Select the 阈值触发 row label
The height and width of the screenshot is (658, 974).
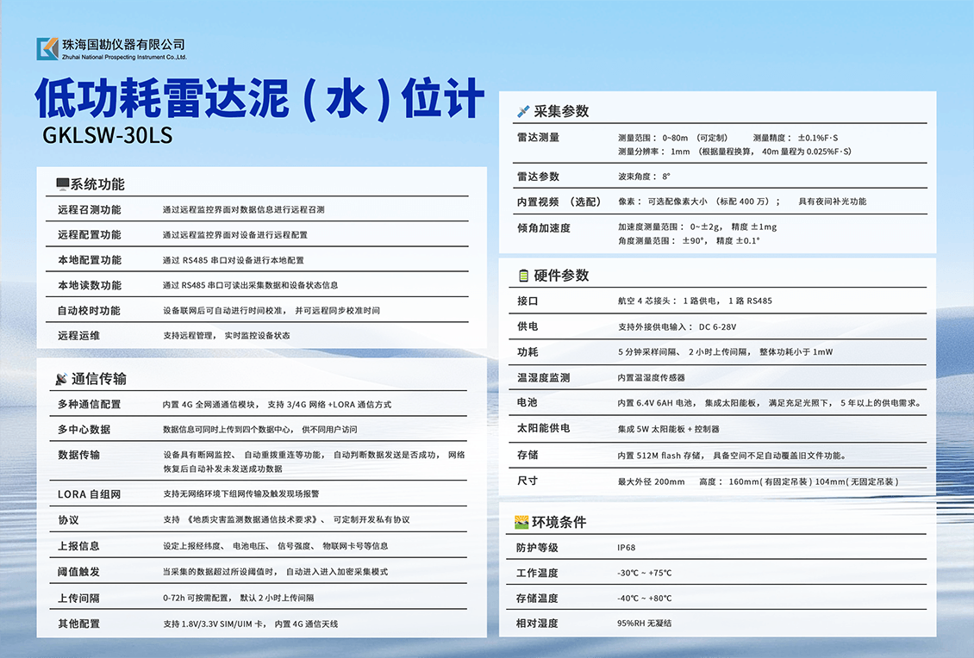pos(79,572)
